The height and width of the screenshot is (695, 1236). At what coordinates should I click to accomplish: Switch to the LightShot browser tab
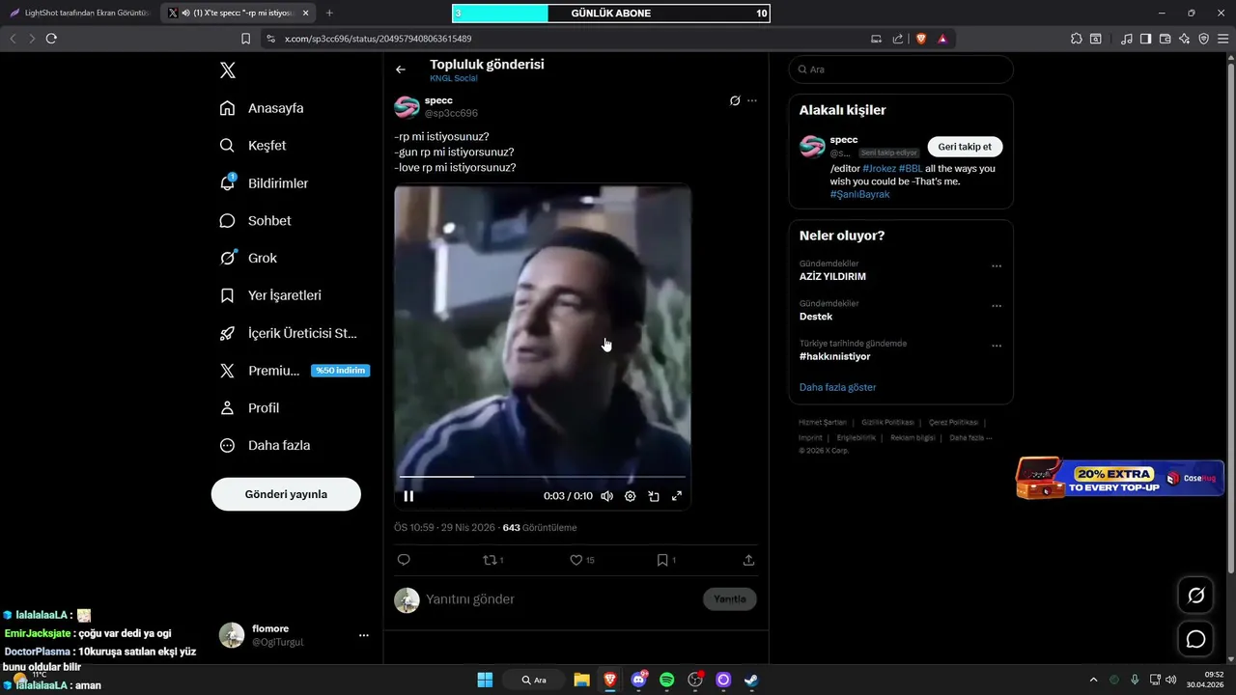click(79, 13)
